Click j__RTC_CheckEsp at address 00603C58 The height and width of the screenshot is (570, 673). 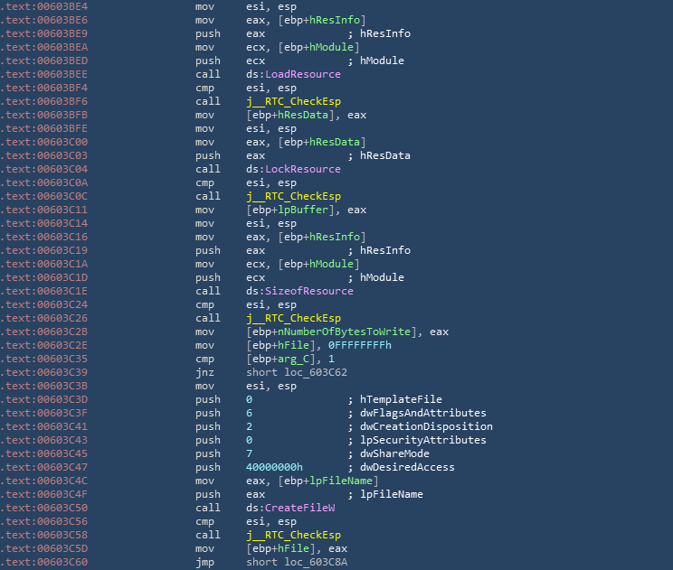[289, 535]
